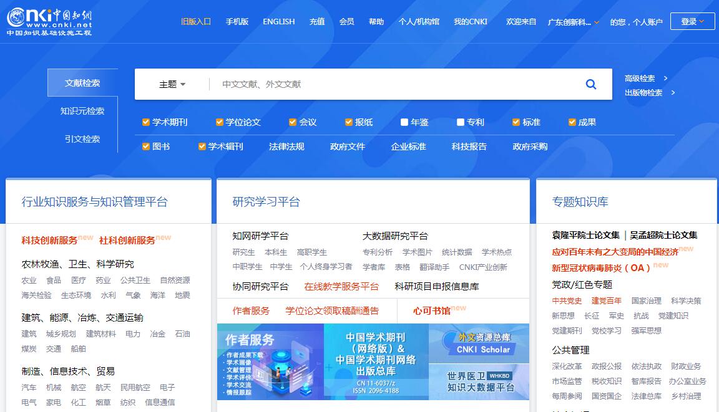Click 翻译助手 link
Screen dimensions: 719x412
(x=434, y=267)
